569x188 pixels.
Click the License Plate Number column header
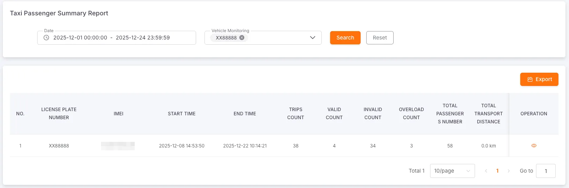tap(59, 114)
